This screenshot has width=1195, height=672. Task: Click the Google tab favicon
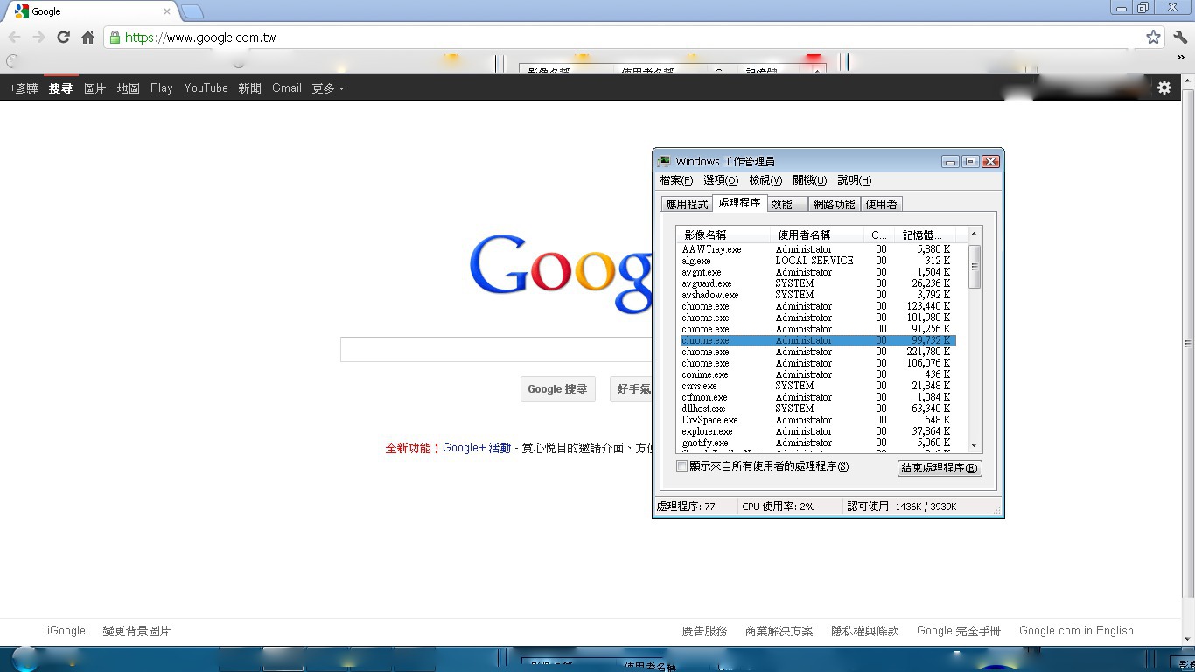tap(22, 11)
